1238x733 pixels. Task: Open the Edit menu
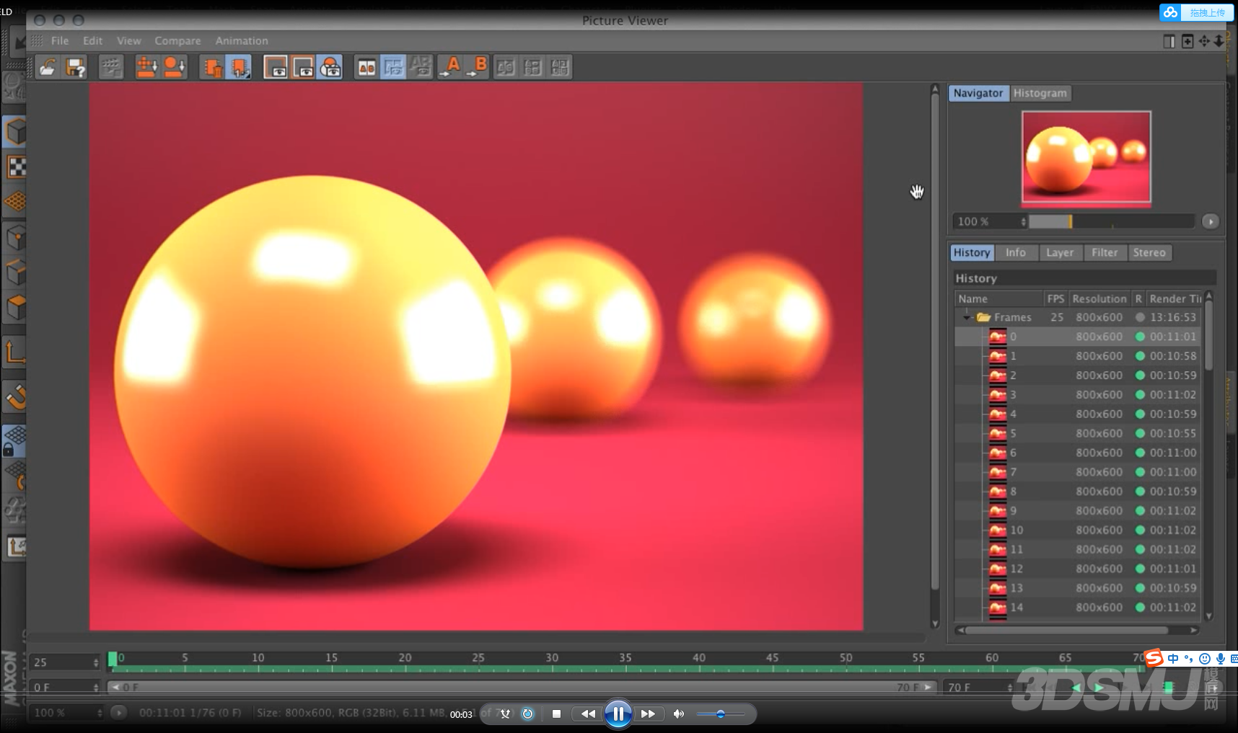click(92, 41)
